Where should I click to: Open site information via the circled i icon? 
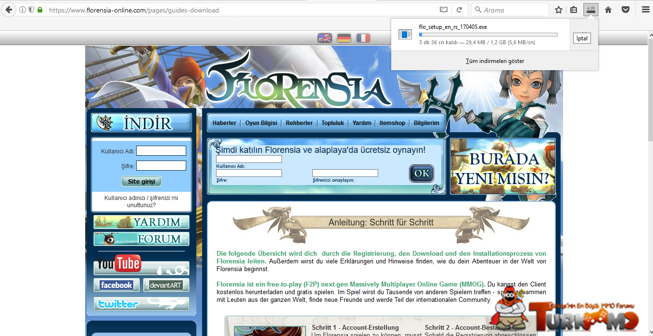23,10
